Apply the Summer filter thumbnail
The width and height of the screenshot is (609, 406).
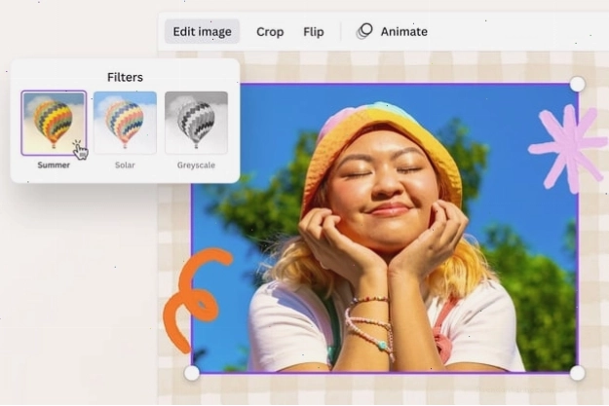click(x=54, y=123)
